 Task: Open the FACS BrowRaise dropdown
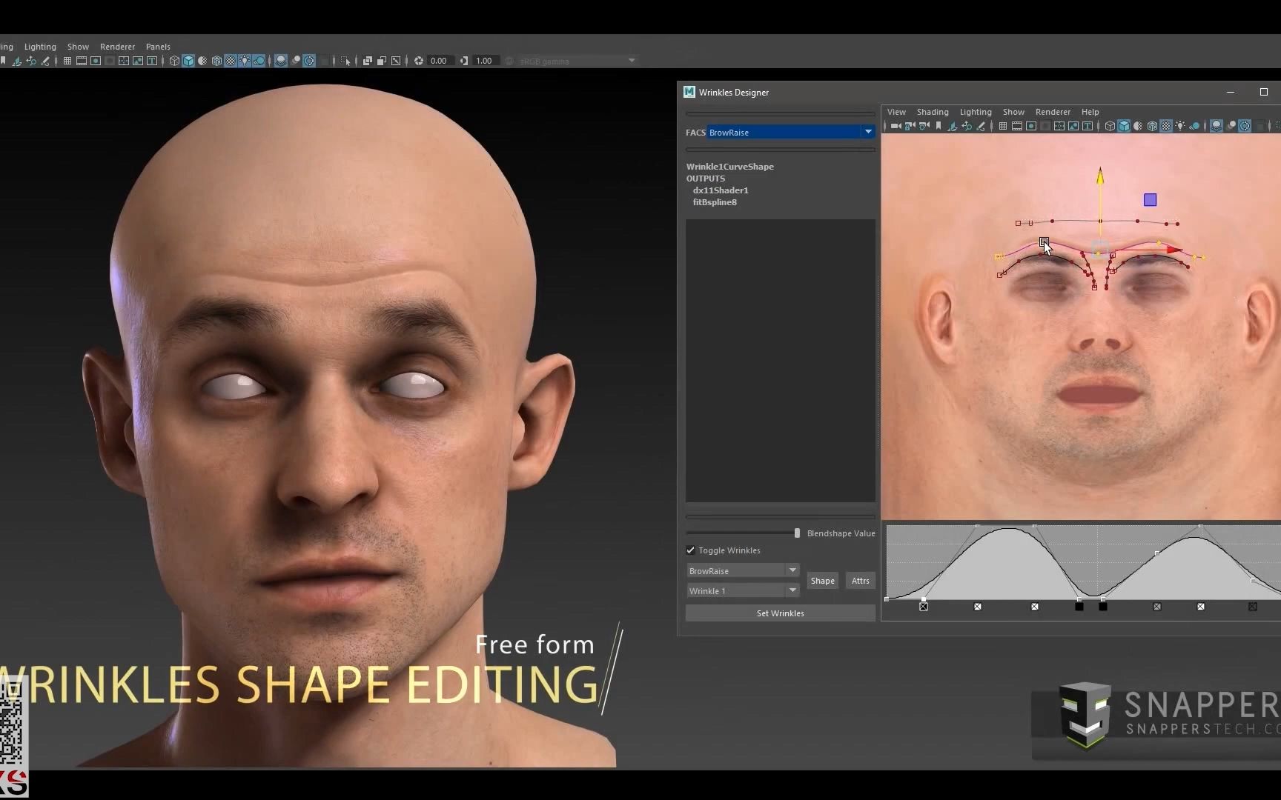[867, 132]
